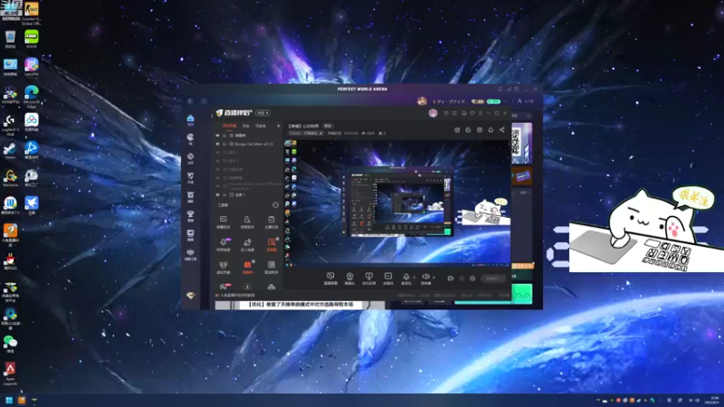Open the Logitech G HUB desktop shortcut

point(10,124)
